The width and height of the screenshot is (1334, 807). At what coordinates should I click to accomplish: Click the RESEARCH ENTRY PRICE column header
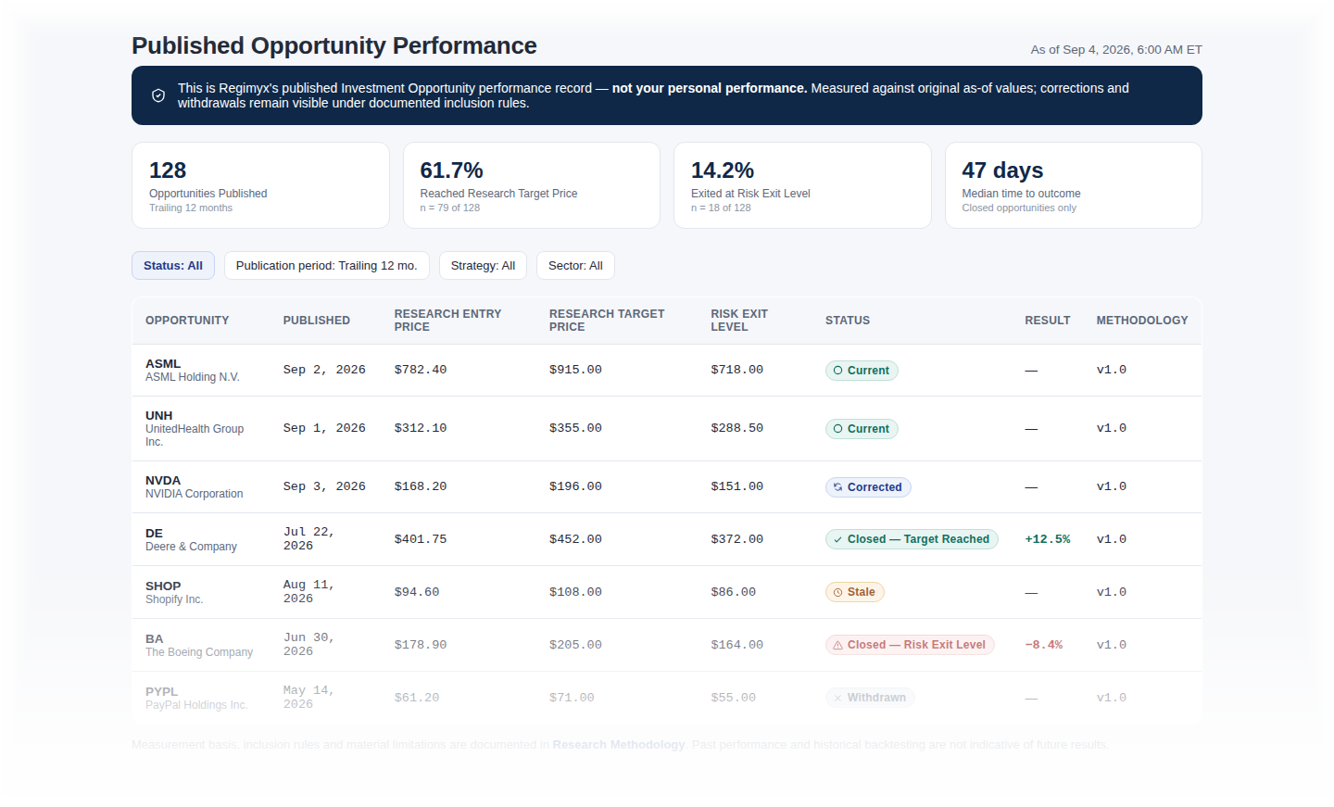(447, 321)
